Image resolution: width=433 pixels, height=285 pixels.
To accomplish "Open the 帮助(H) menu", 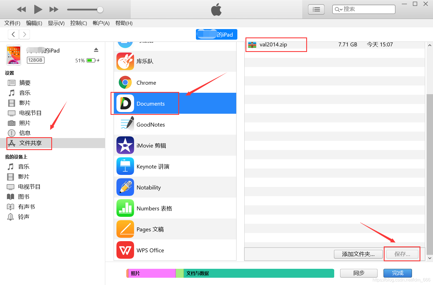I will [x=123, y=23].
